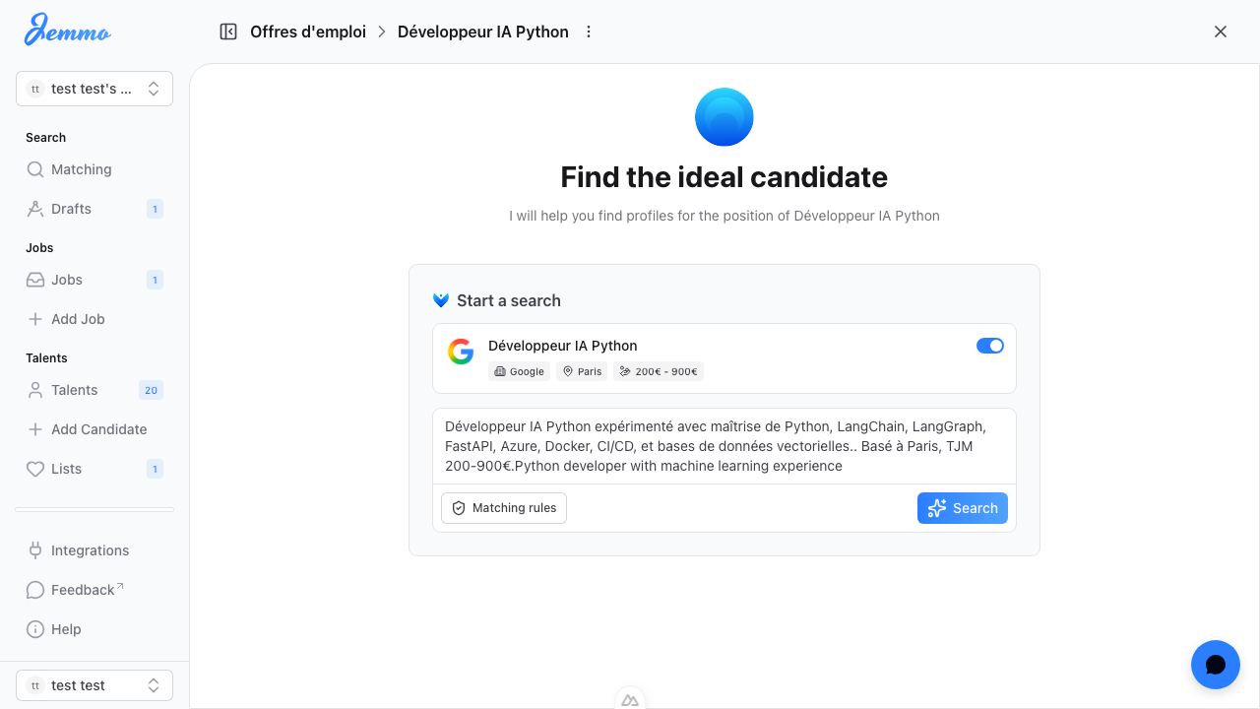Open the Feedback link
The height and width of the screenshot is (709, 1260).
34,590
